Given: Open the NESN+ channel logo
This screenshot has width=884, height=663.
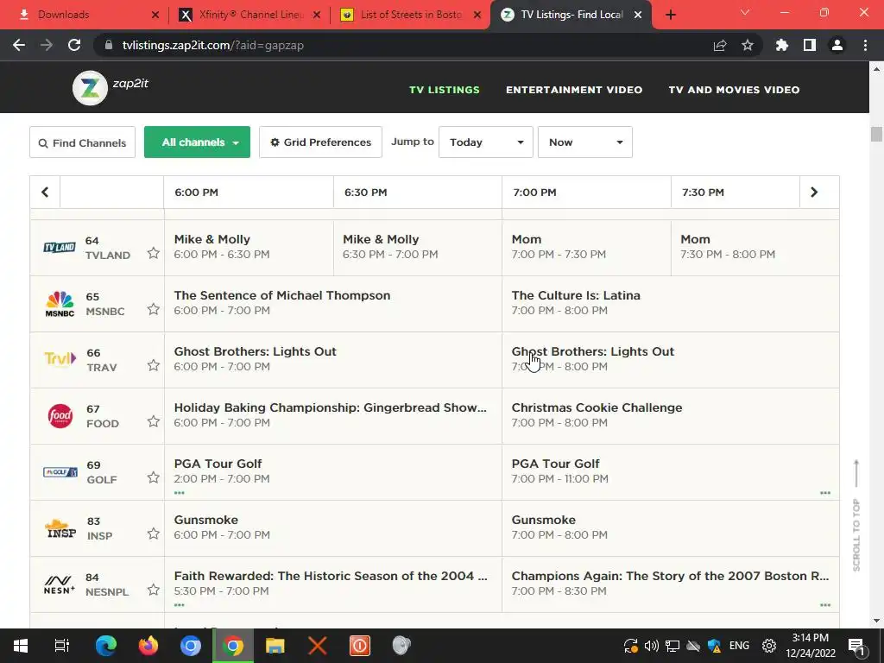Looking at the screenshot, I should tap(60, 584).
